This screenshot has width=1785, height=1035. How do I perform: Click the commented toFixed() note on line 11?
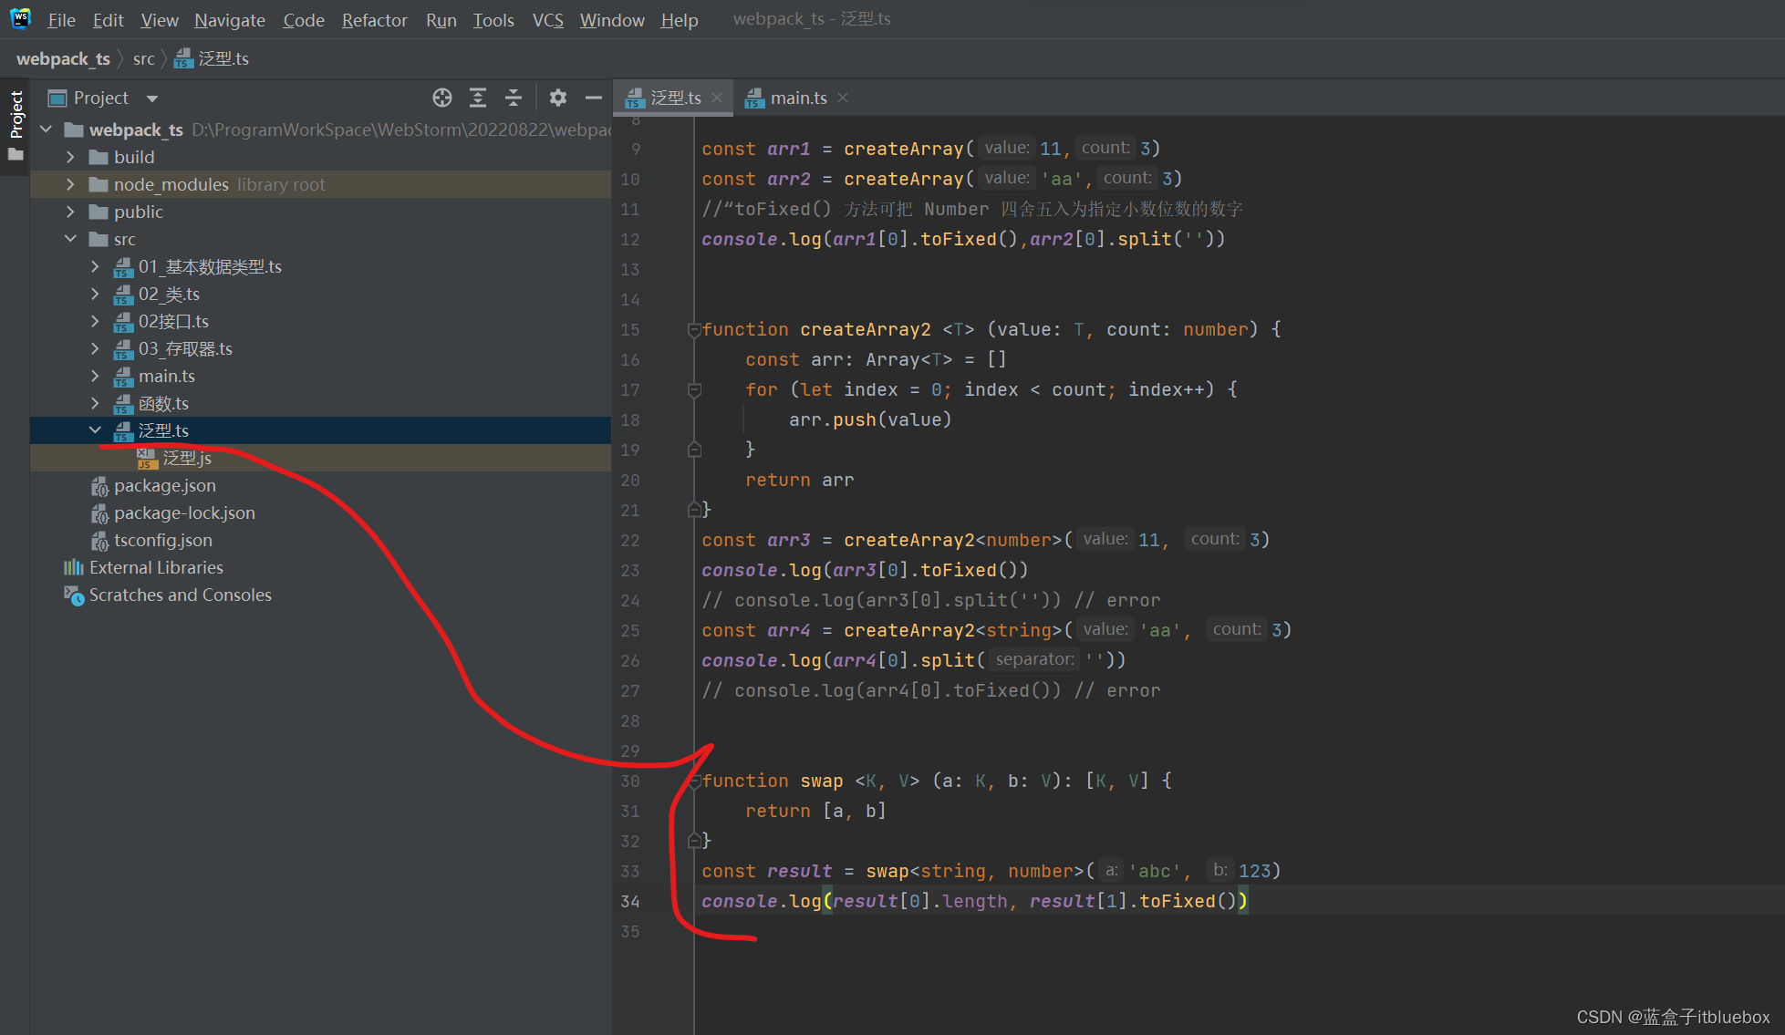tap(972, 209)
